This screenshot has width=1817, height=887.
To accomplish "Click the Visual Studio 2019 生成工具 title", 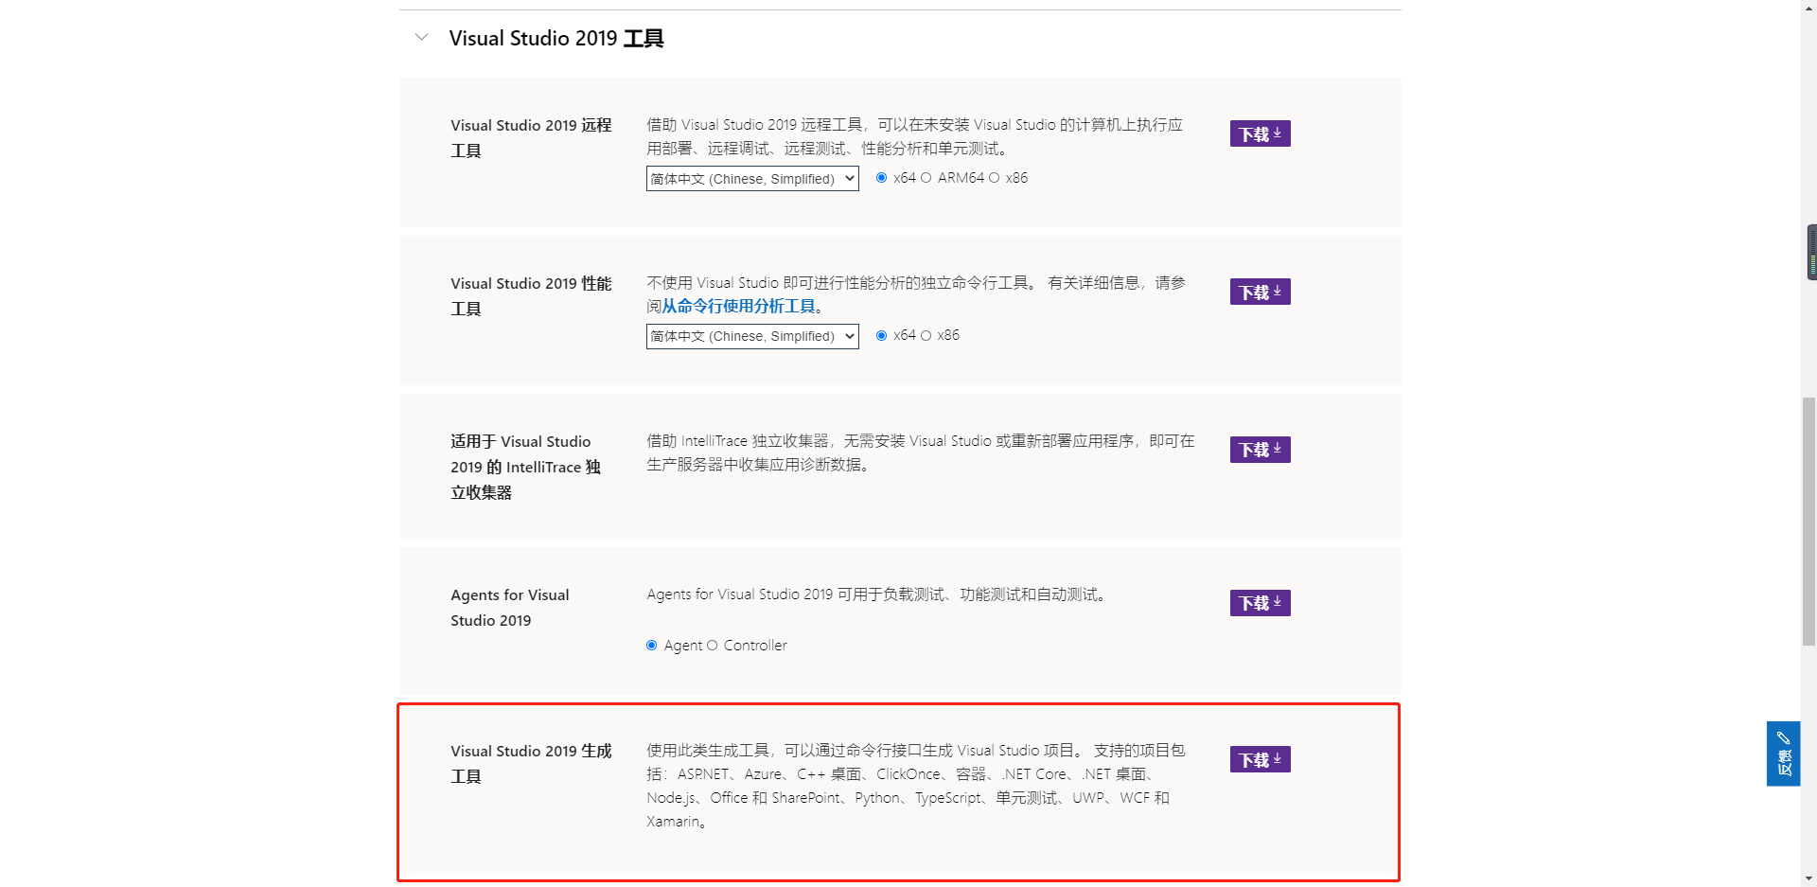I will (531, 764).
